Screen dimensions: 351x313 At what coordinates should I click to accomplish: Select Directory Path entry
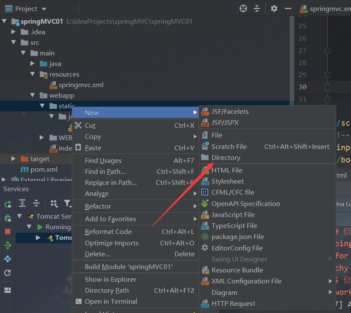pyautogui.click(x=135, y=290)
